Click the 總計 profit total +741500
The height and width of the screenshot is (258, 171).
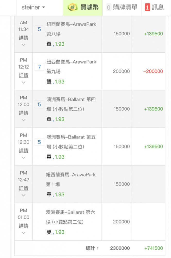(x=153, y=248)
